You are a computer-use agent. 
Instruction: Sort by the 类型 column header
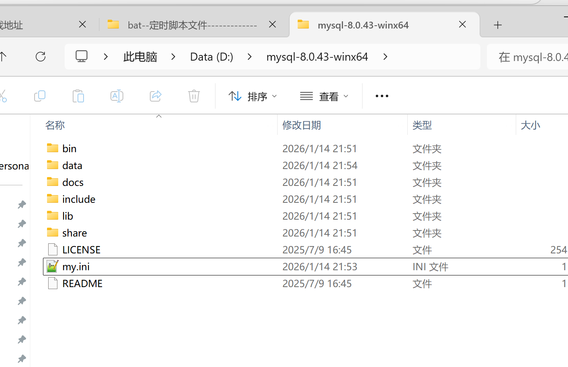pos(422,125)
